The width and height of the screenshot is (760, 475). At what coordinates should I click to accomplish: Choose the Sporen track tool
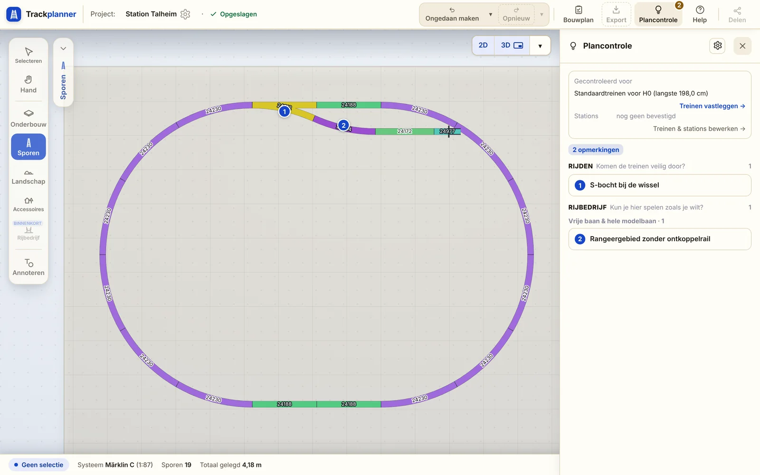pos(28,147)
